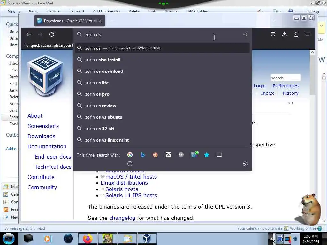The width and height of the screenshot is (327, 245).
Task: Open Solaris hosts download link
Action: 122,189
